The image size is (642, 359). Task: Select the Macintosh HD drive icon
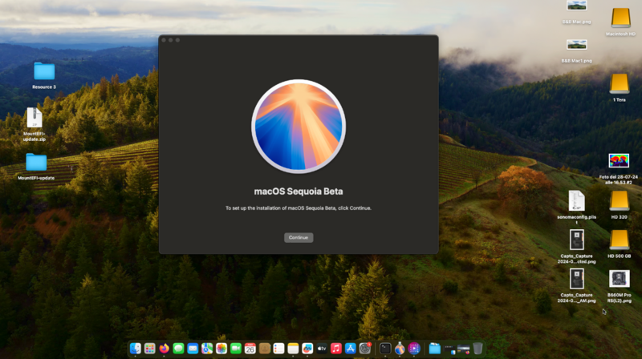[620, 18]
